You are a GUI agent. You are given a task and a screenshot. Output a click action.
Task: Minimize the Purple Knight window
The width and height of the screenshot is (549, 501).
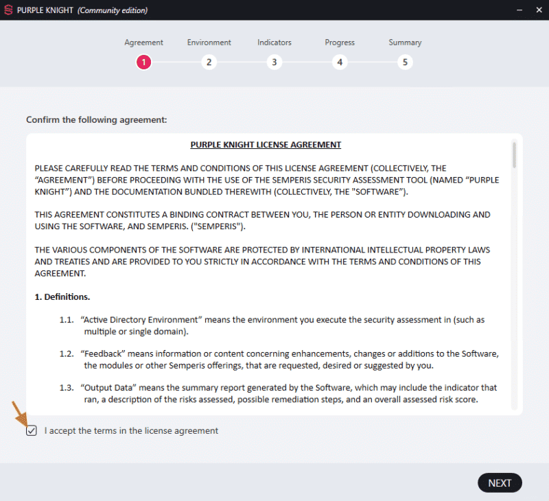[519, 10]
